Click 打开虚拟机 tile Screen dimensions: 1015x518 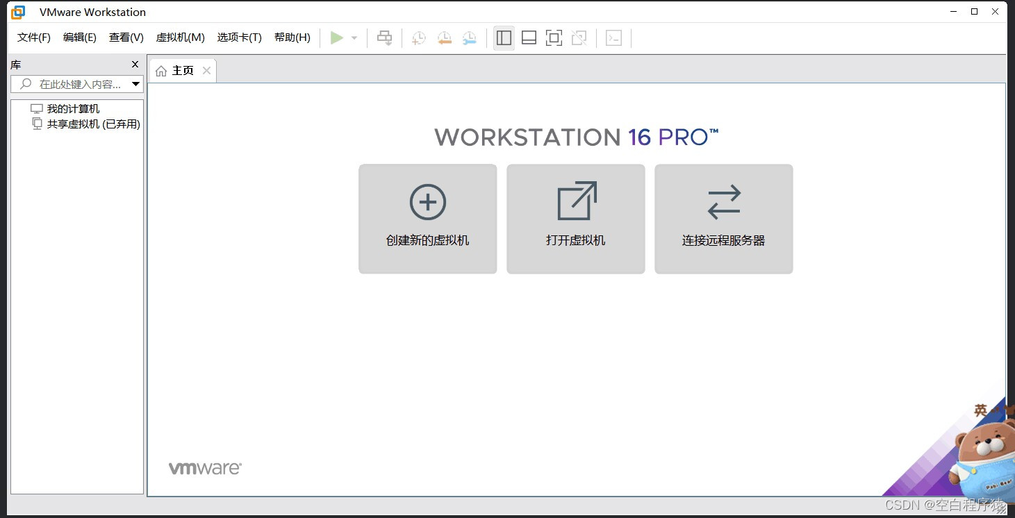point(576,219)
